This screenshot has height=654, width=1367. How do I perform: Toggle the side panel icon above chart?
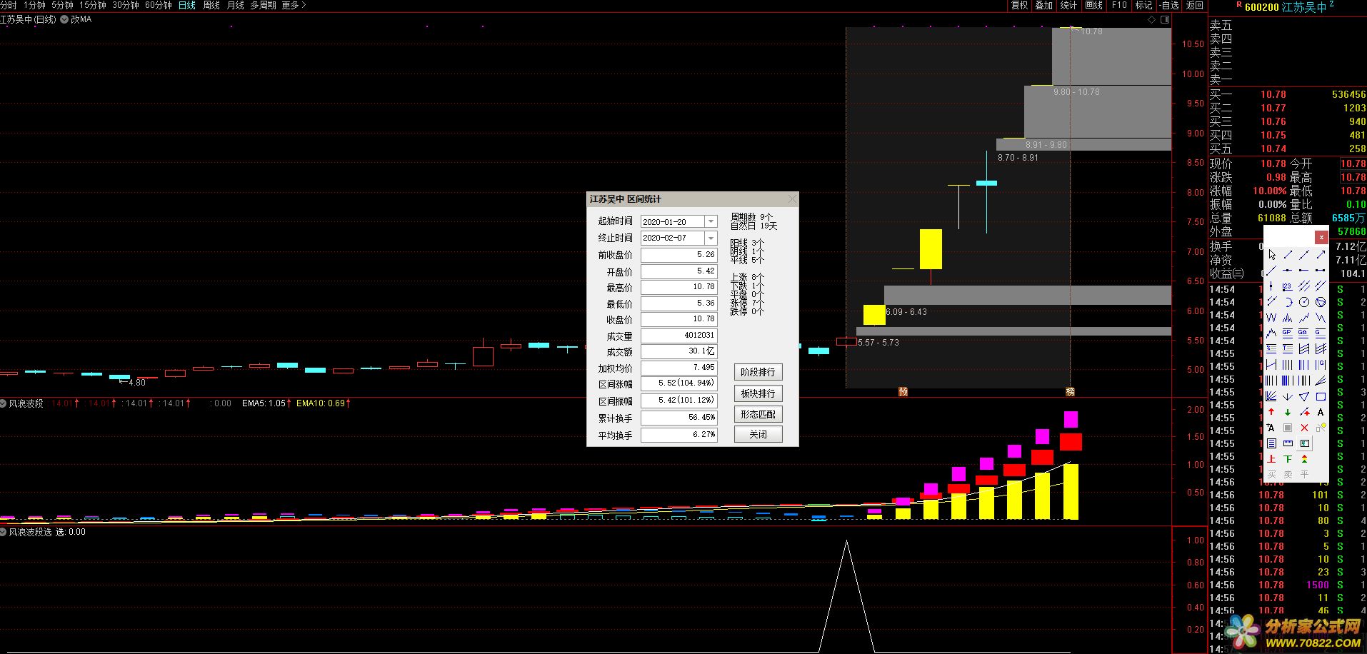tap(1165, 20)
